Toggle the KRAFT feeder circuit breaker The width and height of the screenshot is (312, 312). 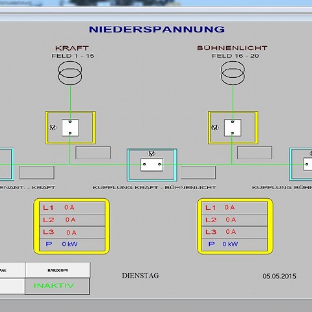(x=70, y=127)
